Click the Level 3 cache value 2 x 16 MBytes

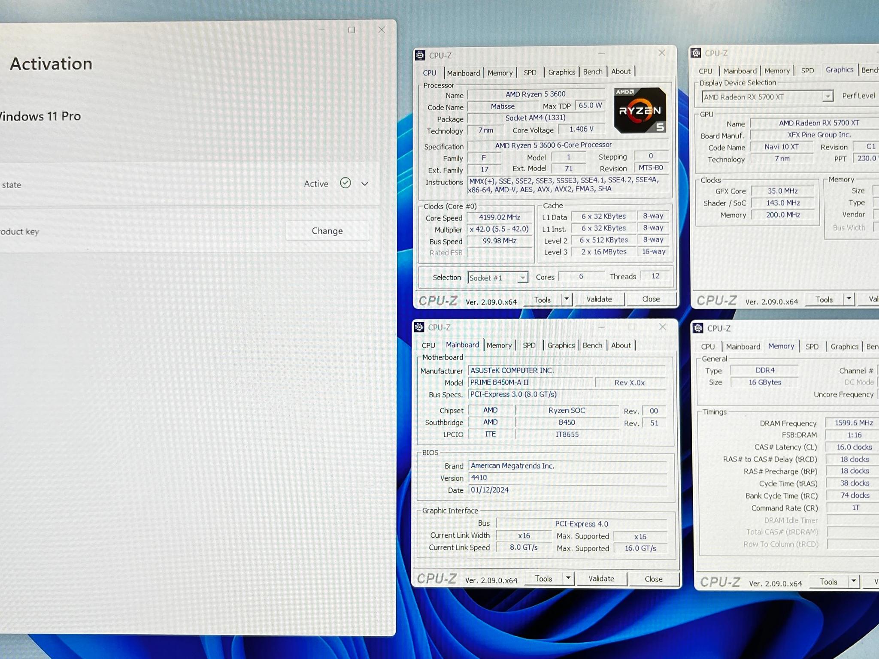point(603,252)
